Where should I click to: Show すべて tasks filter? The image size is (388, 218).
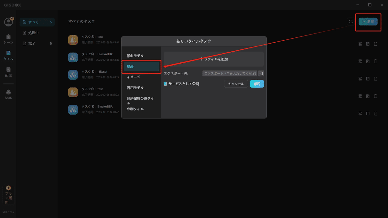(x=37, y=22)
